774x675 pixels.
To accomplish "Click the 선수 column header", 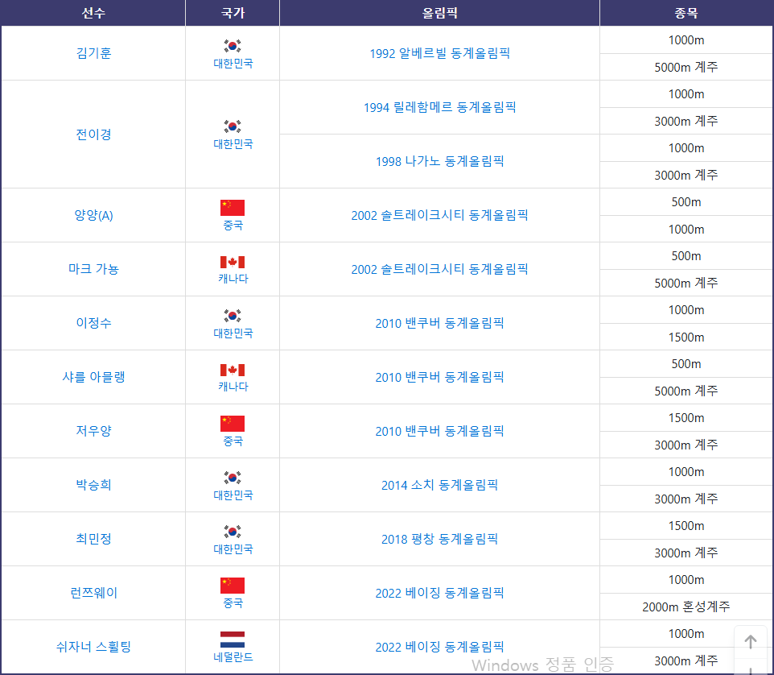I will tap(93, 13).
